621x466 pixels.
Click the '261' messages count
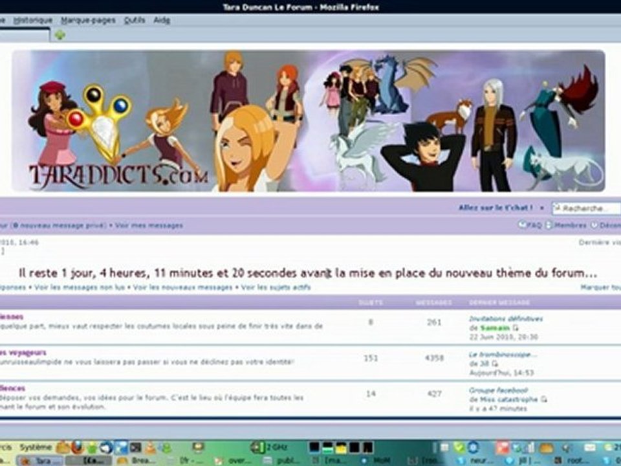[x=434, y=322]
